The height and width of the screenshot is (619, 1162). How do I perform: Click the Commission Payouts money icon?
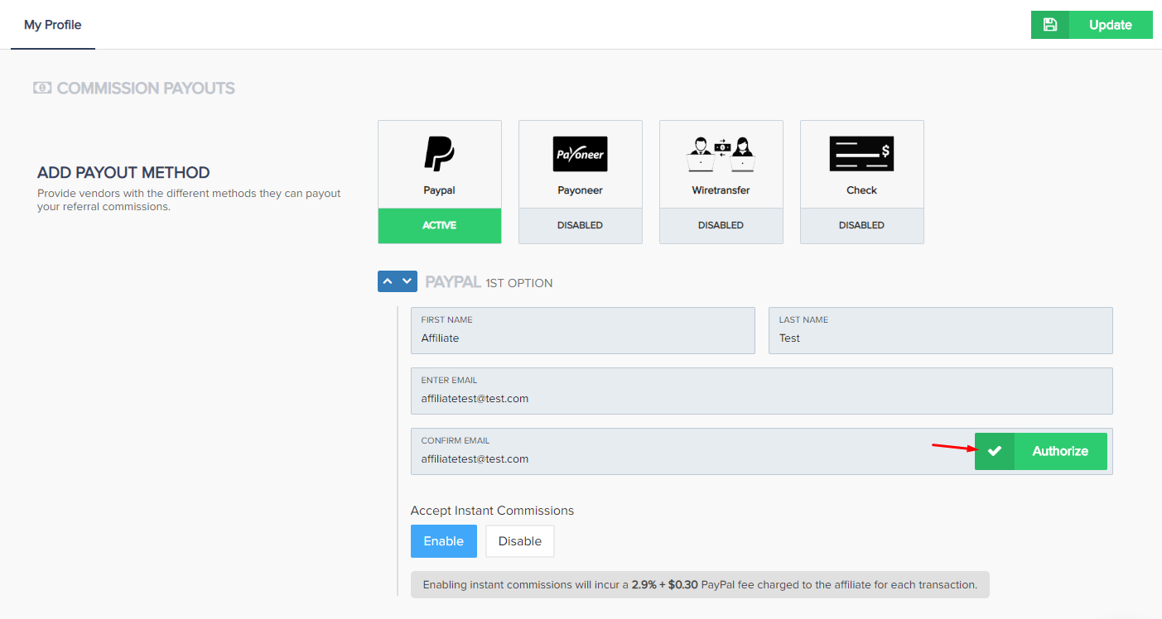click(x=42, y=88)
